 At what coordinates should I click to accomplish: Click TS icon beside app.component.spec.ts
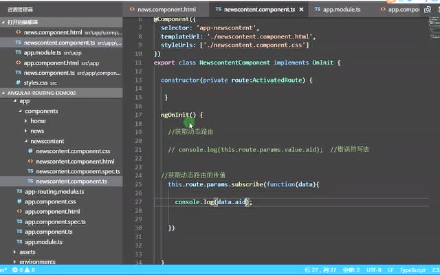click(19, 221)
